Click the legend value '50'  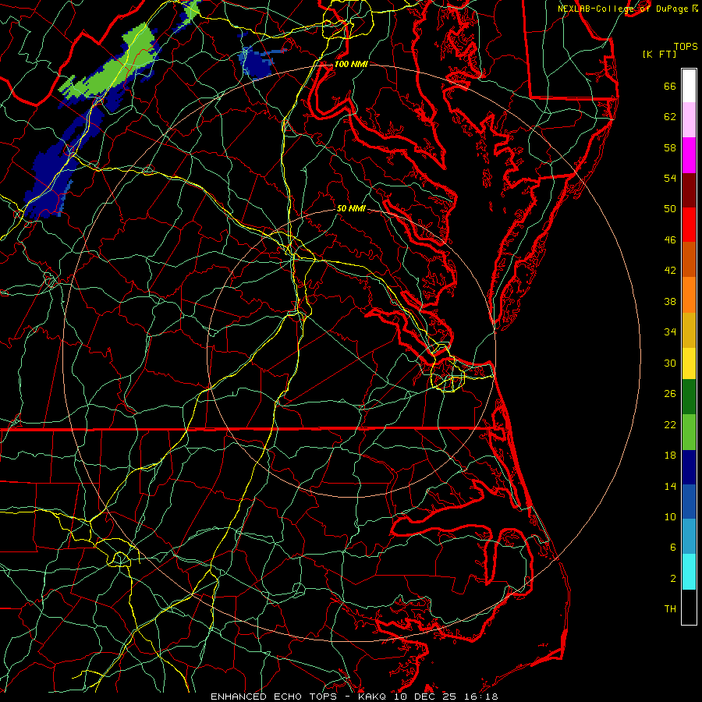670,208
